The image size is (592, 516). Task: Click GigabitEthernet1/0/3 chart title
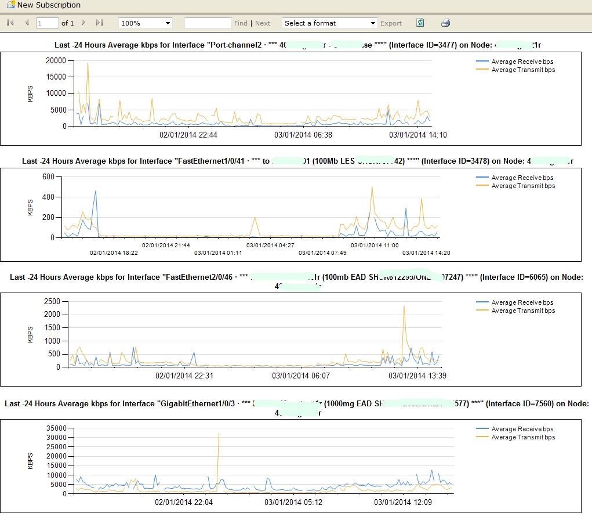[x=296, y=408]
